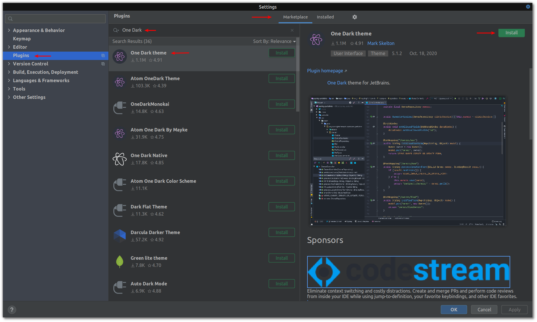537x322 pixels.
Task: Install One Dark theme from details pane
Action: 511,33
